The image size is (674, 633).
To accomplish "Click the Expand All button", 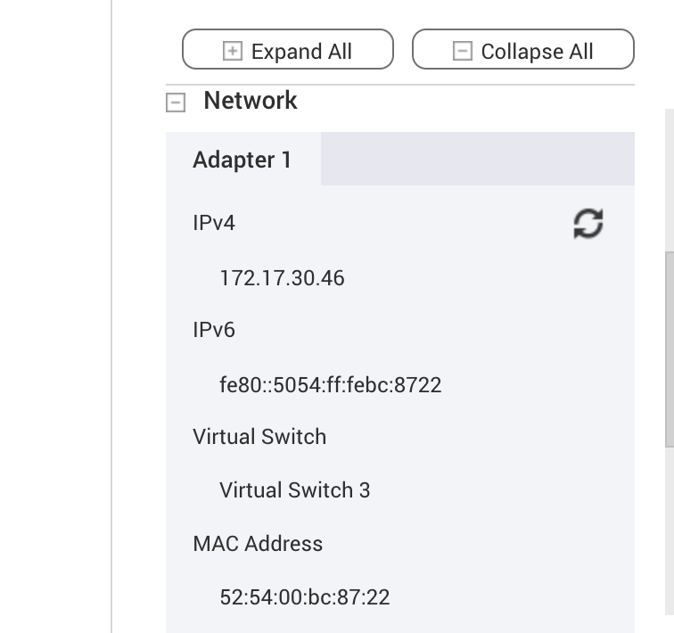I will coord(288,49).
